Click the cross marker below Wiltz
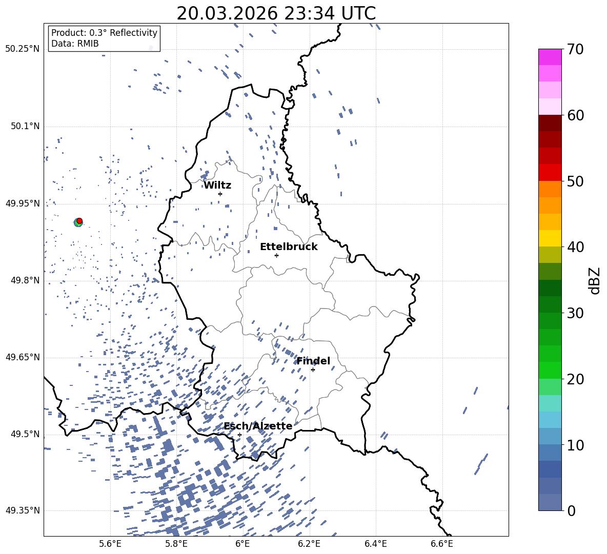Image resolution: width=607 pixels, height=554 pixels. point(220,194)
